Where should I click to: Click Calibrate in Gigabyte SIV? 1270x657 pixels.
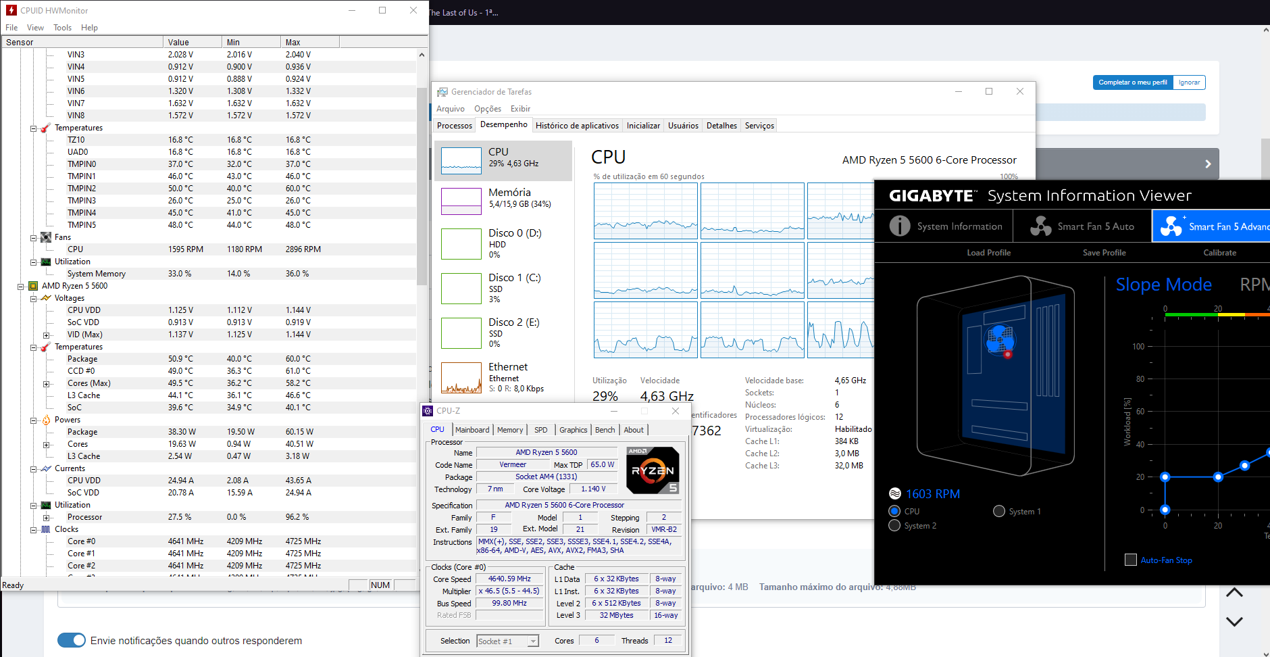coord(1219,253)
